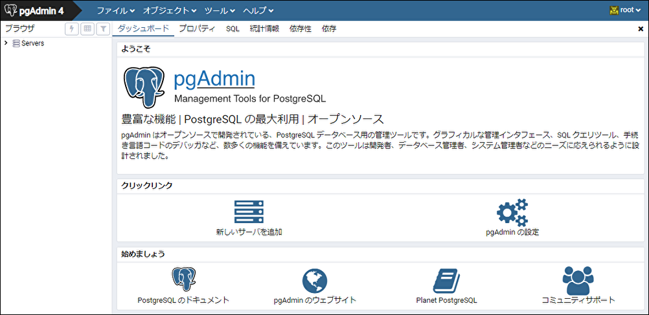
Task: Open PostgreSQL のドキュメント link
Action: pos(183,300)
